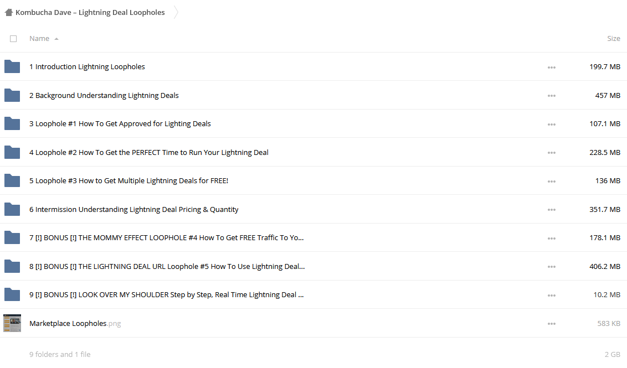
Task: Click the home icon in breadcrumb
Action: click(9, 12)
